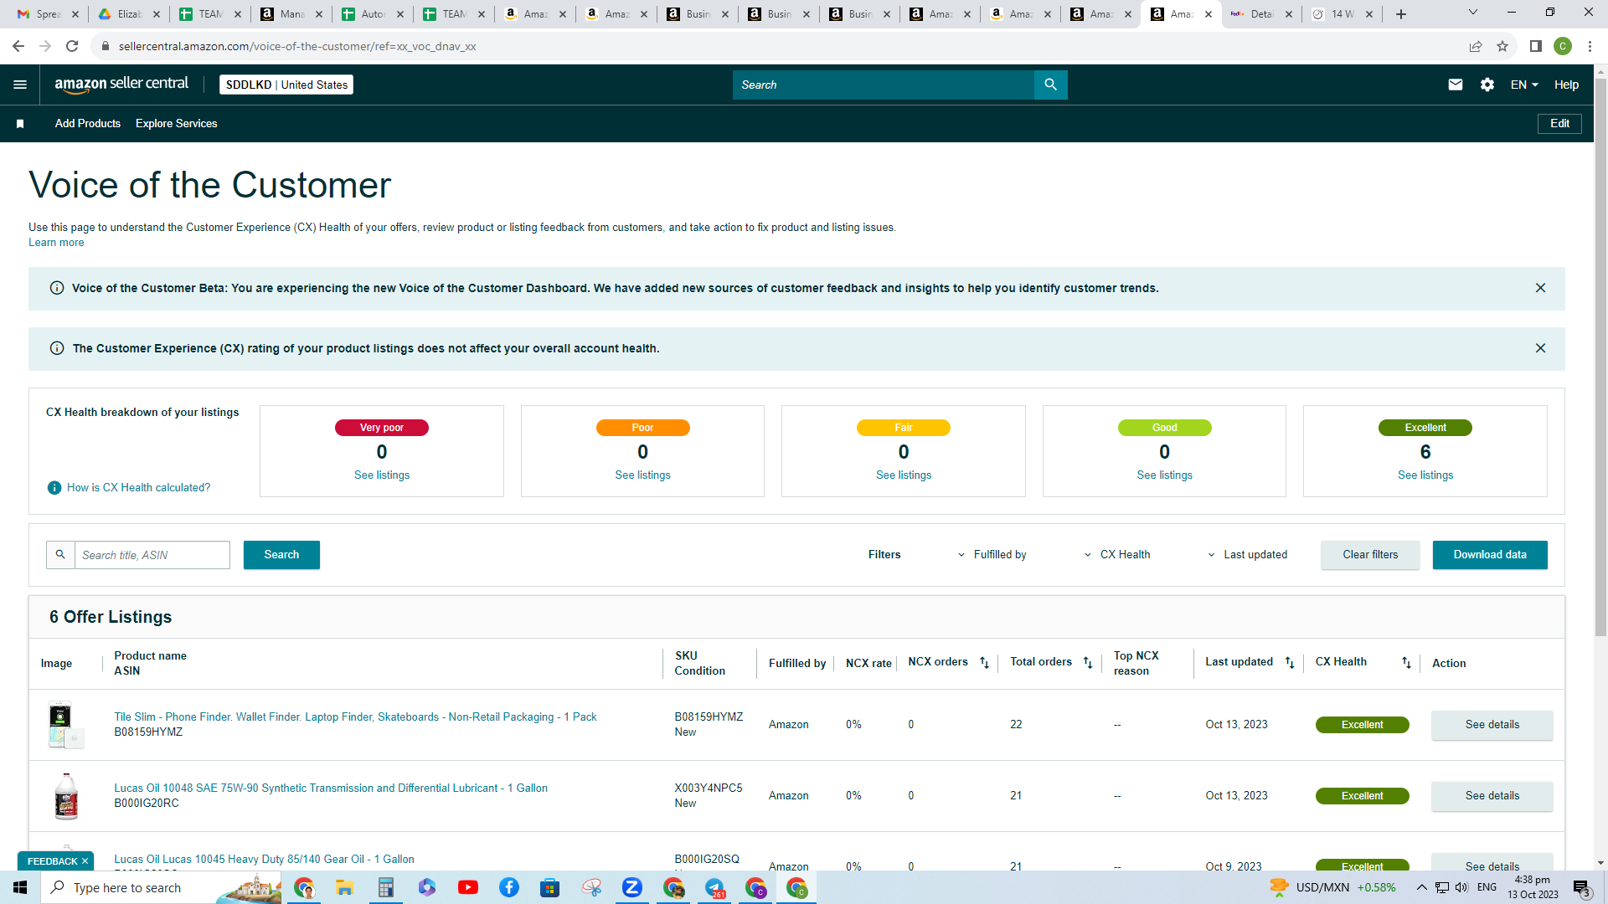Open Facebook from the taskbar
This screenshot has width=1608, height=904.
tap(509, 887)
